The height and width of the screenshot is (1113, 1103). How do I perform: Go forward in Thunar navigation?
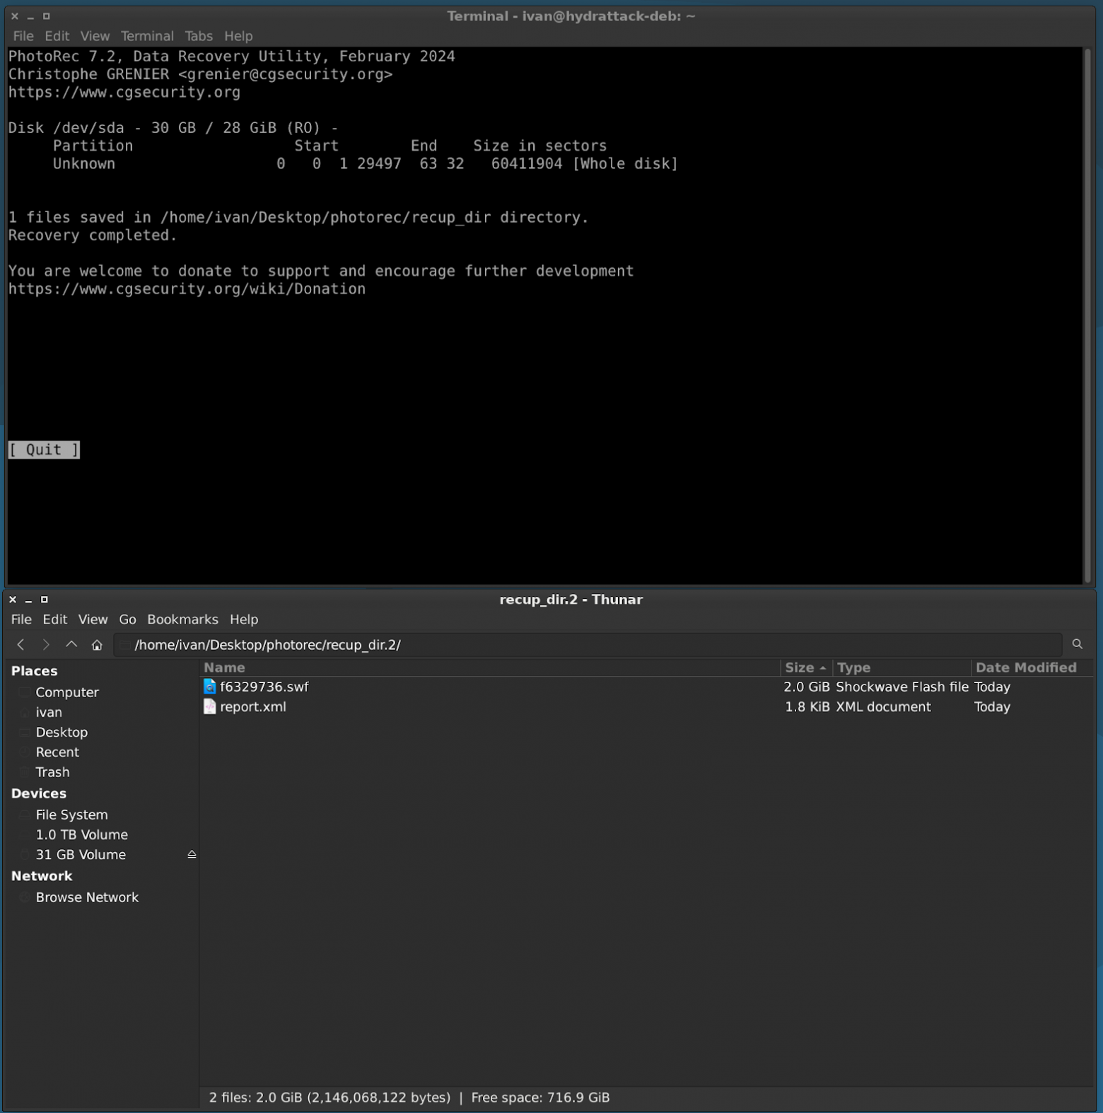click(x=46, y=644)
